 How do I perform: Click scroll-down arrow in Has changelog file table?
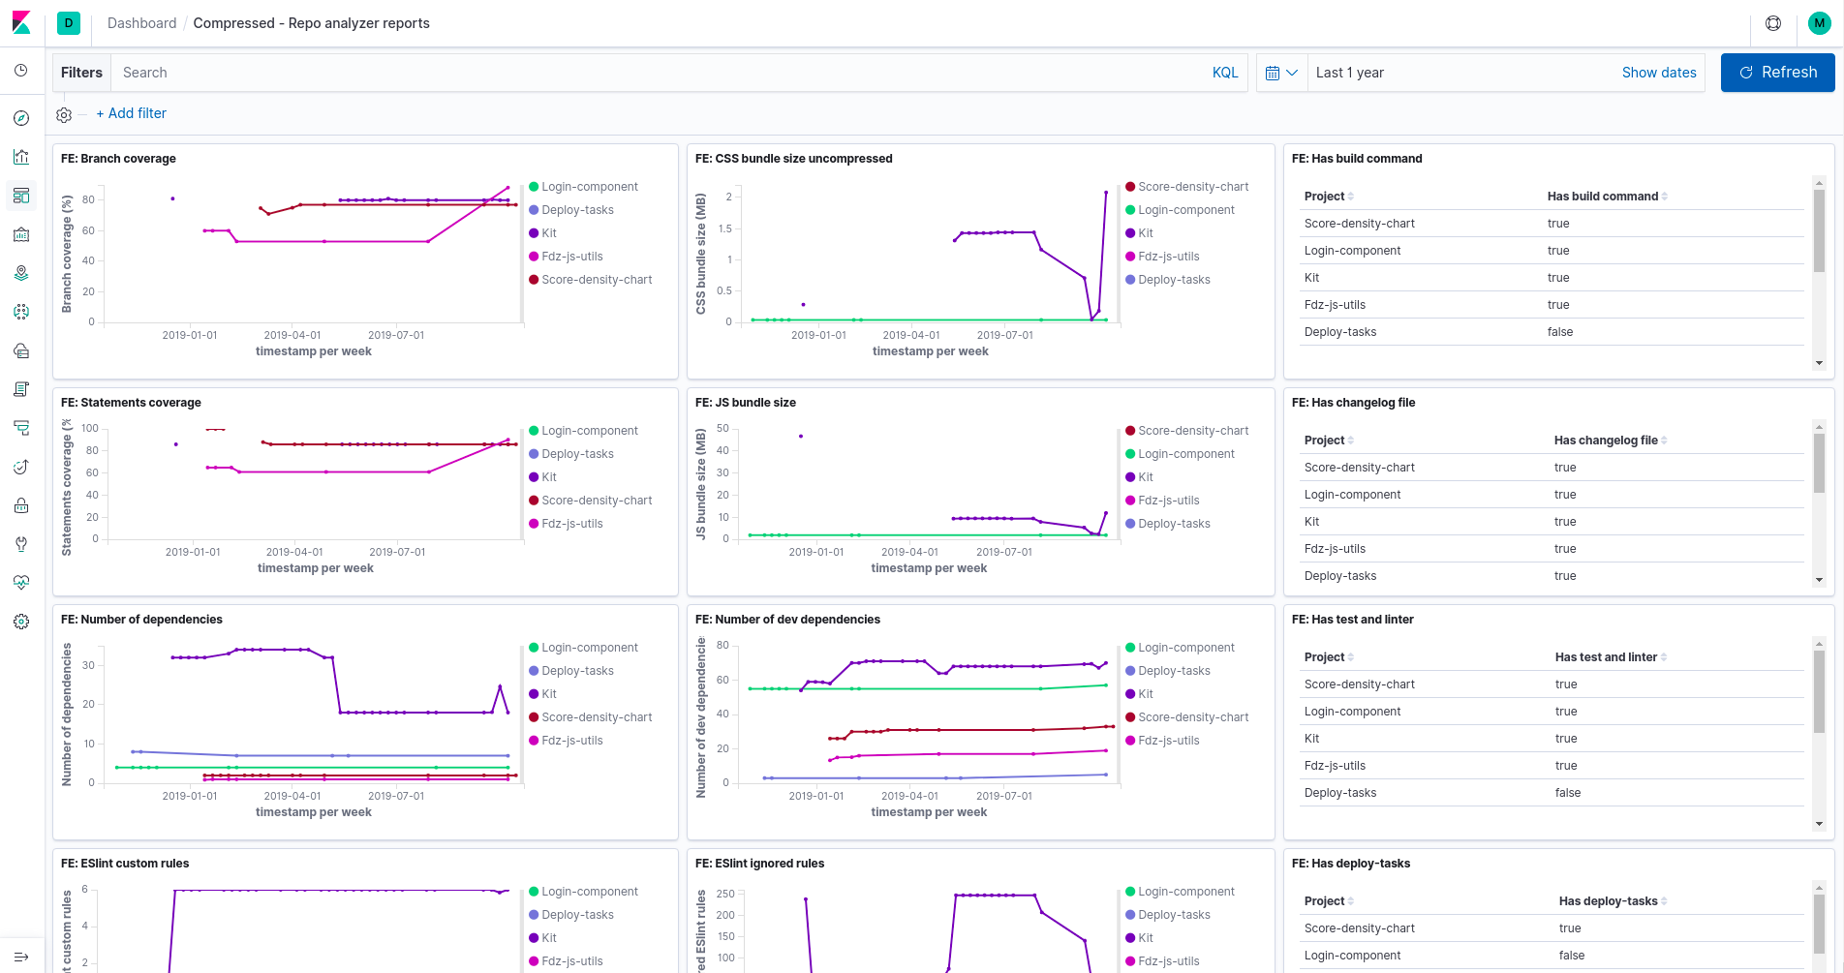(1819, 580)
